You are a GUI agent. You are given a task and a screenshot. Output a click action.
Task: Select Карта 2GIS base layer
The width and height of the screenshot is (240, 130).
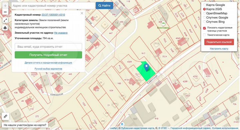pyautogui.click(x=204, y=9)
